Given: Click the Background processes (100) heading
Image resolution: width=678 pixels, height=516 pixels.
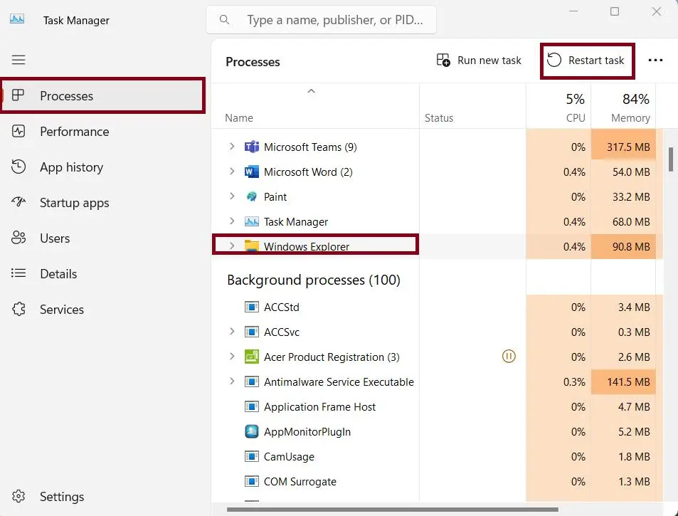Looking at the screenshot, I should (x=314, y=280).
